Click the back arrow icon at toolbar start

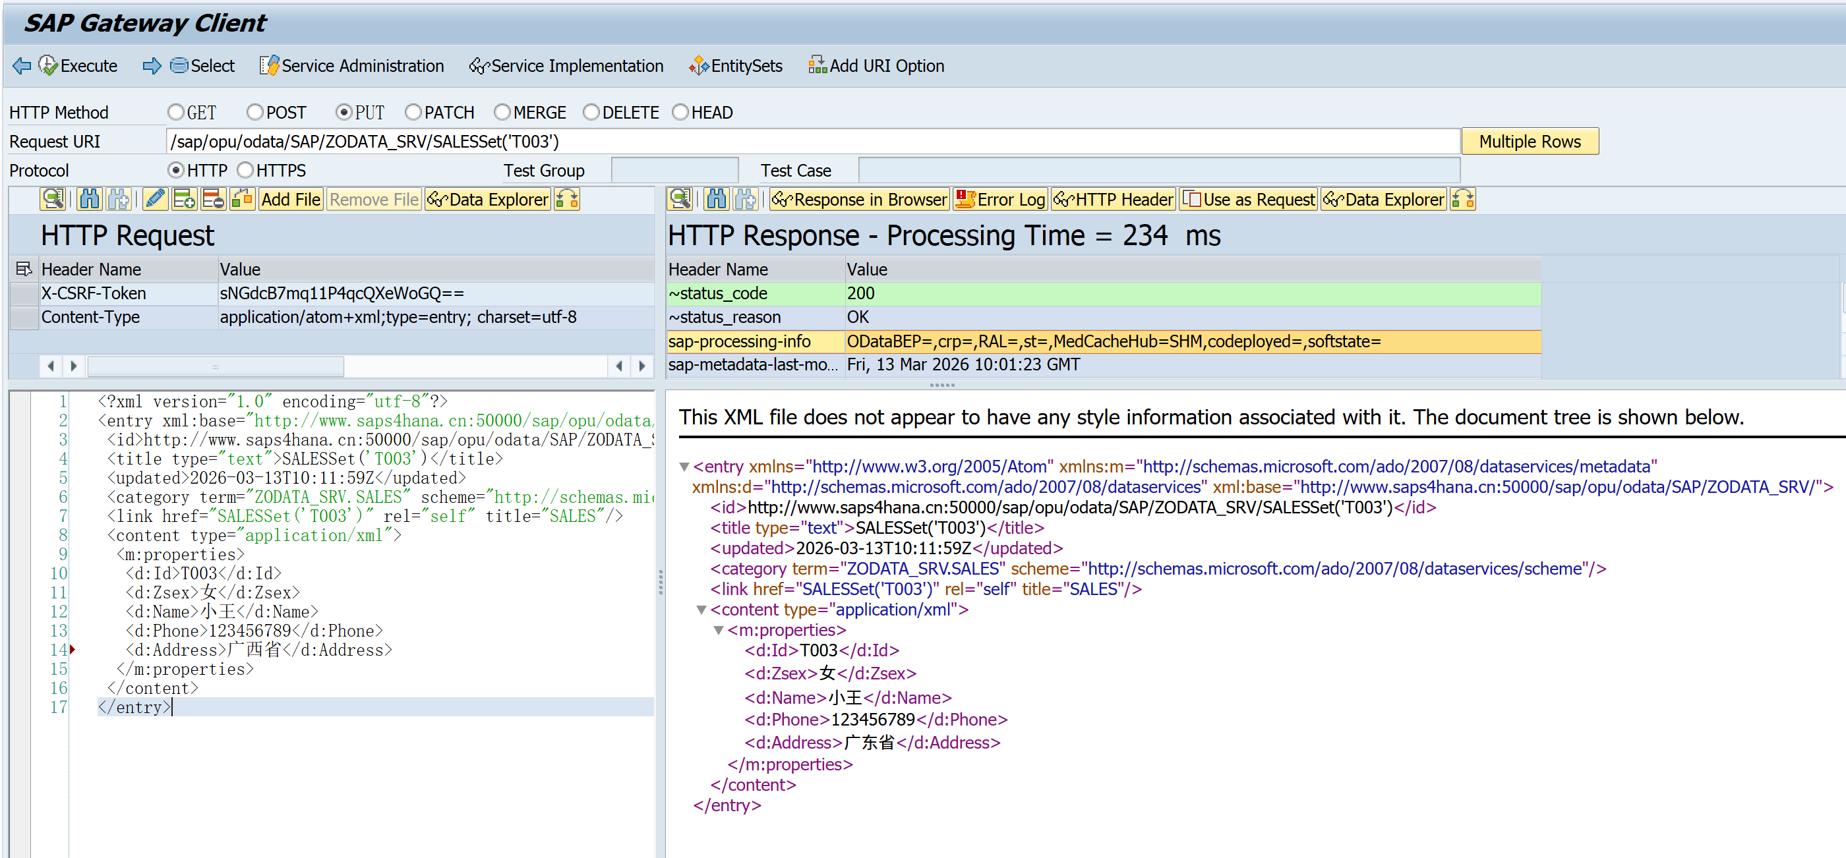click(22, 66)
